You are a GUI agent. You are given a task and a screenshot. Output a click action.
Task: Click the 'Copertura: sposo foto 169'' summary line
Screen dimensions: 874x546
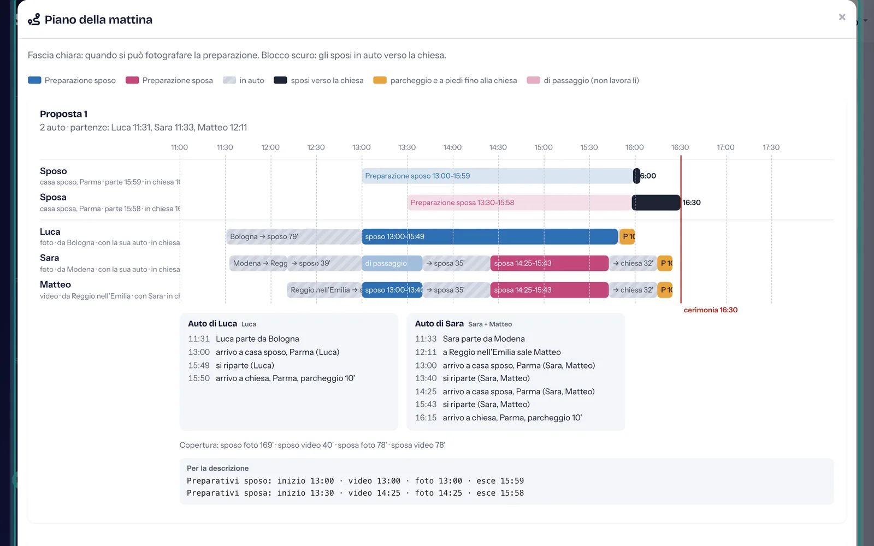click(x=312, y=445)
